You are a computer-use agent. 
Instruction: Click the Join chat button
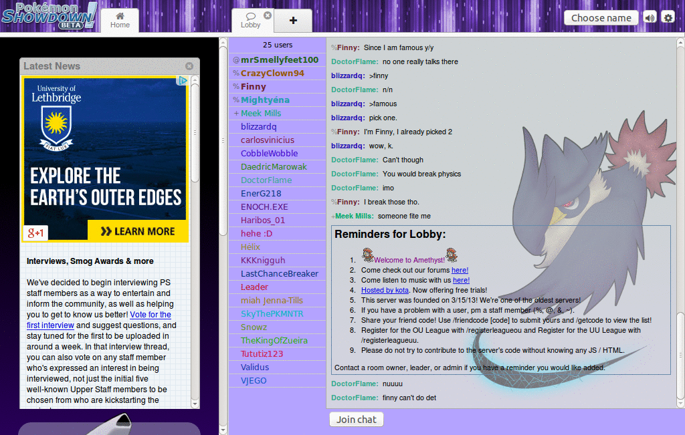click(357, 419)
